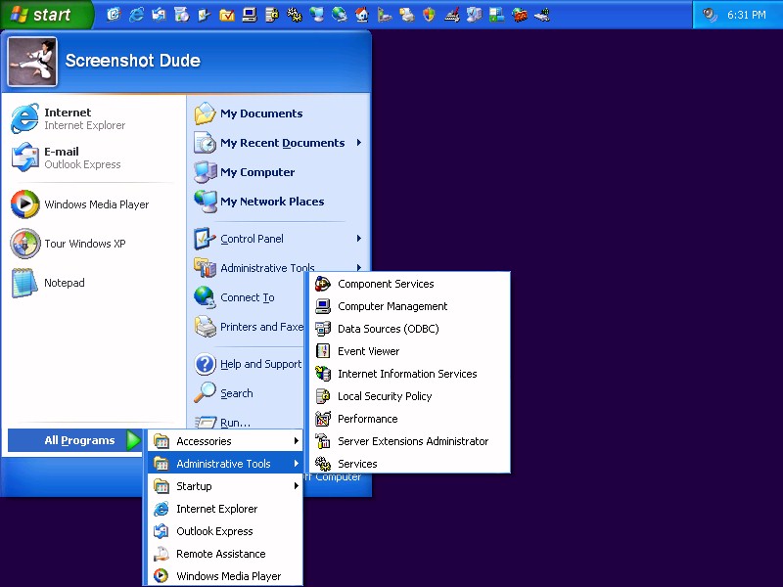The height and width of the screenshot is (587, 783).
Task: Select Remote Assistance in programs list
Action: (x=220, y=554)
